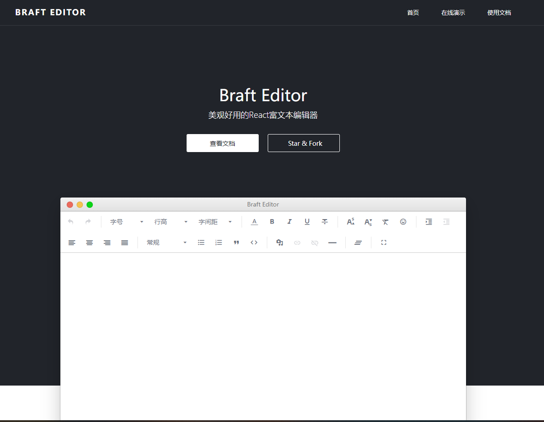Justify text alignment
Screen dimensions: 544x422
click(125, 242)
